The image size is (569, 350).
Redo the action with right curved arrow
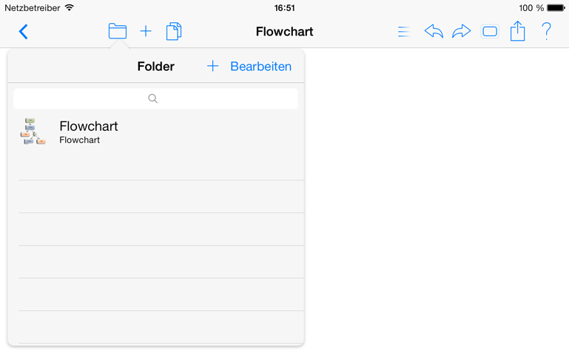[461, 31]
